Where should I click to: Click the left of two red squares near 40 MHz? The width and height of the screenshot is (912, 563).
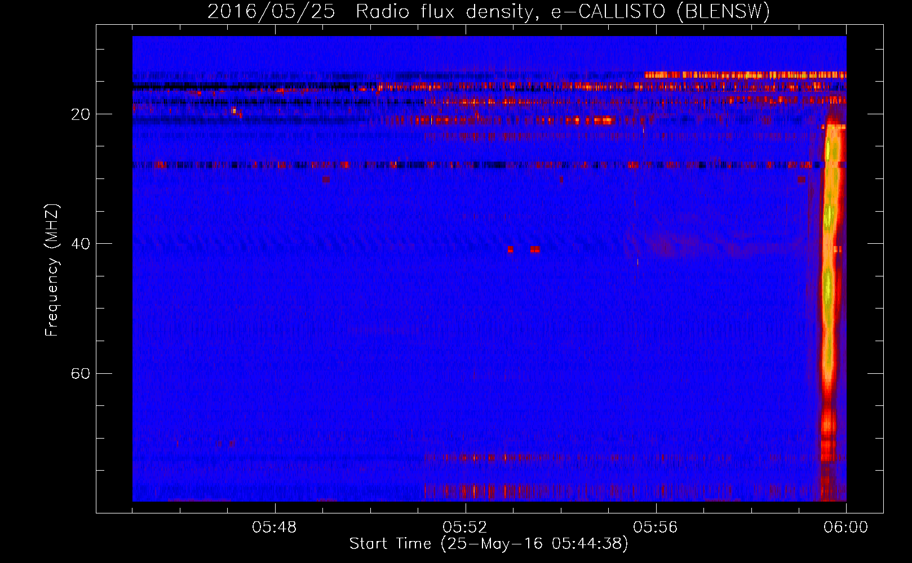(x=510, y=249)
